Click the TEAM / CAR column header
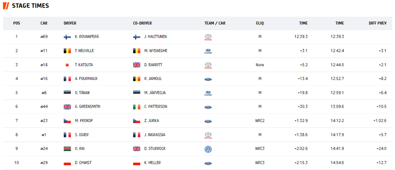This screenshot has height=170, width=395. [x=215, y=23]
